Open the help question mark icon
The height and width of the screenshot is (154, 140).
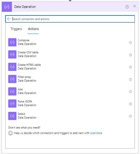[127, 7]
